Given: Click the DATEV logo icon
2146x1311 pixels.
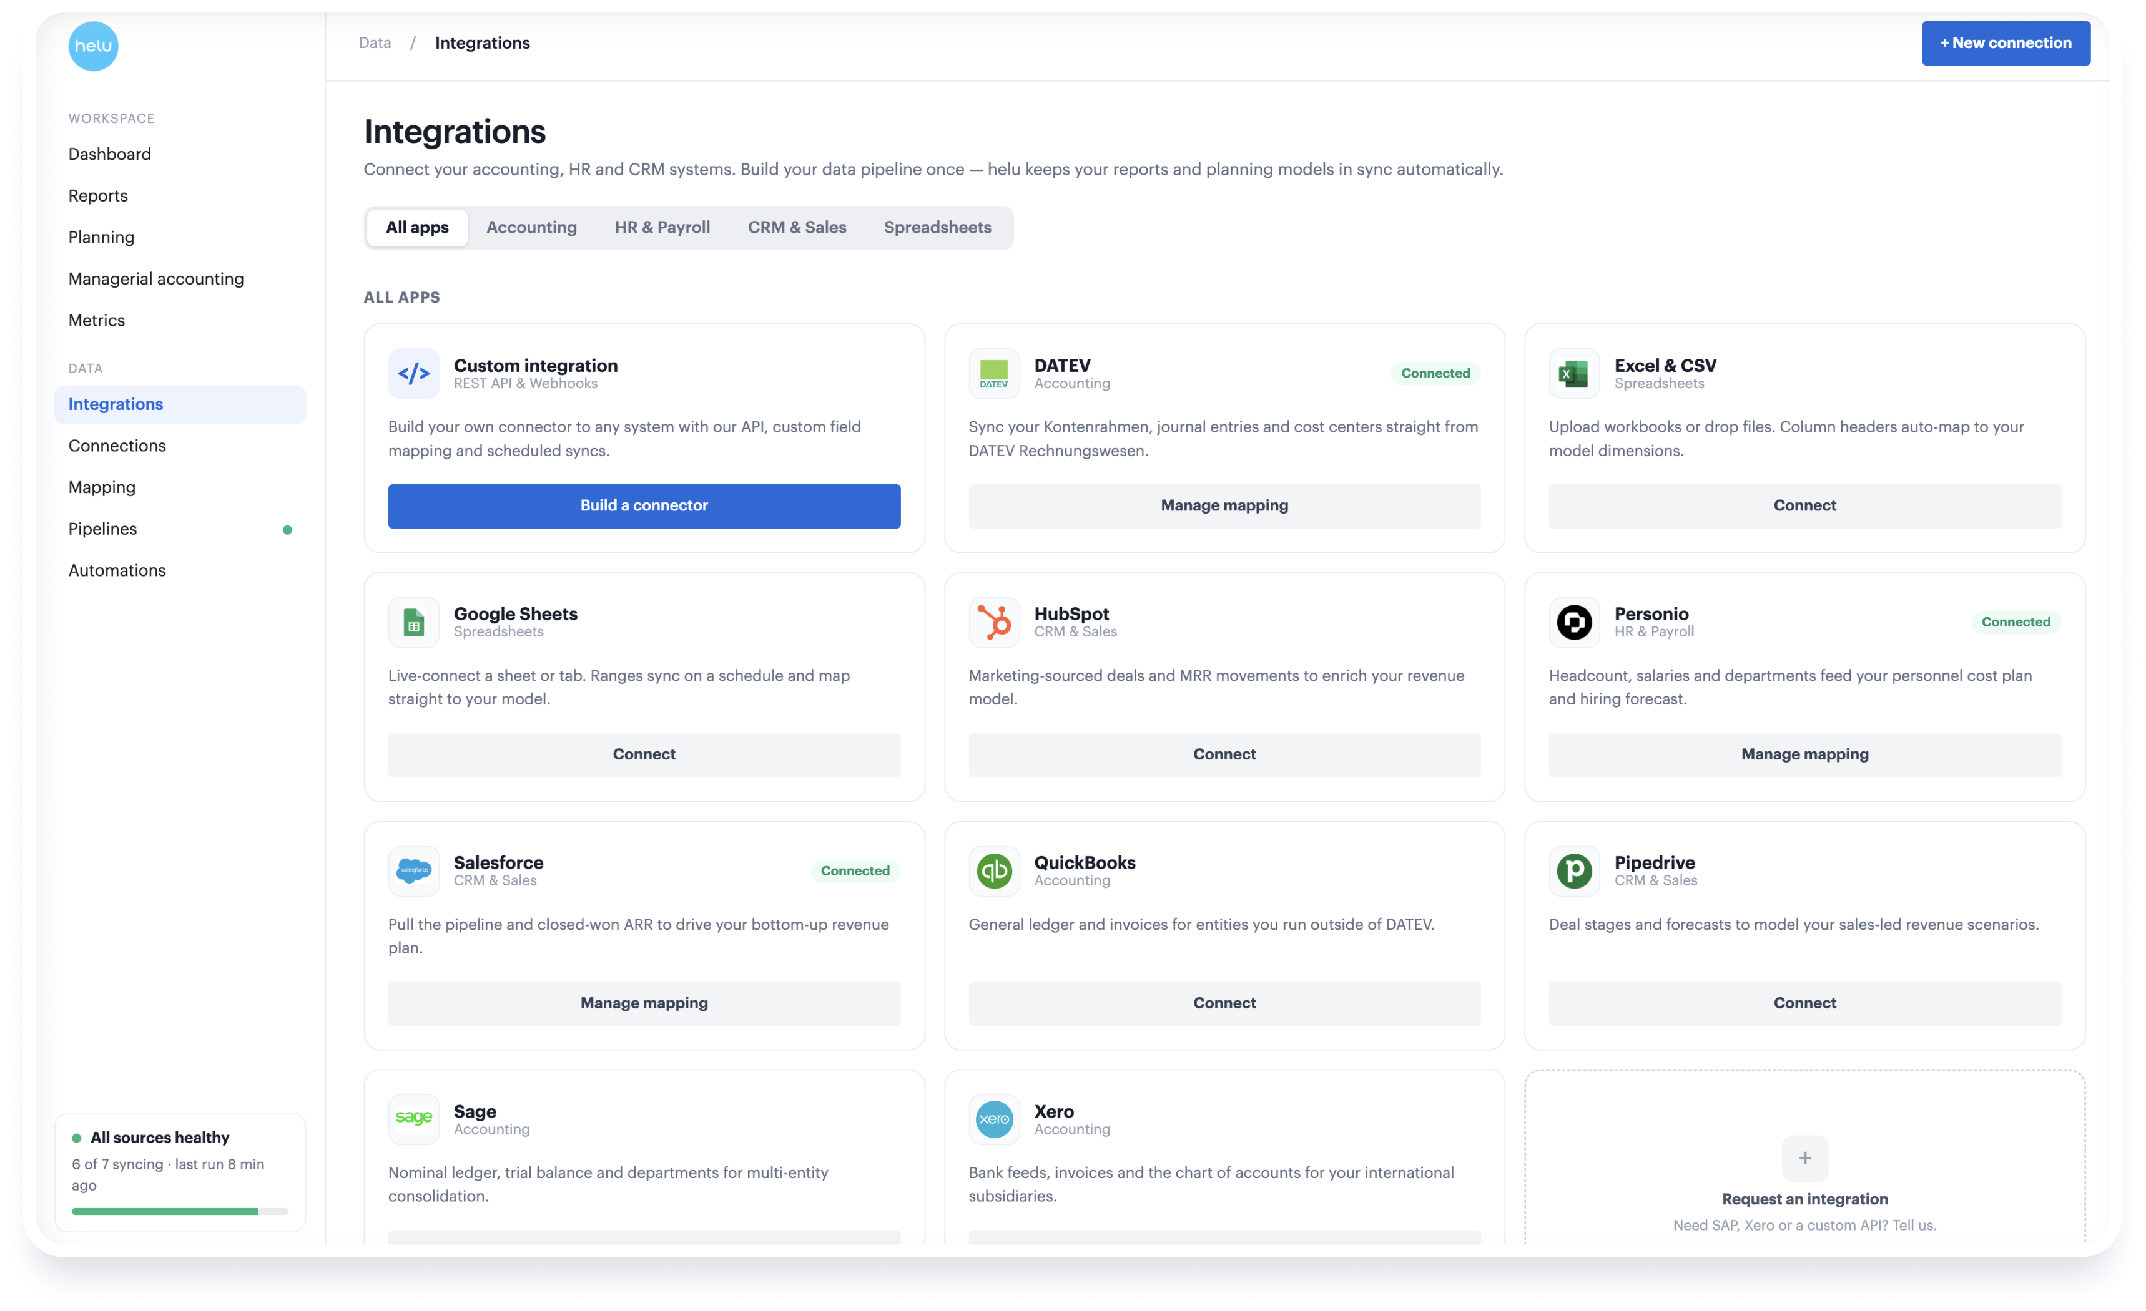Looking at the screenshot, I should pos(994,373).
